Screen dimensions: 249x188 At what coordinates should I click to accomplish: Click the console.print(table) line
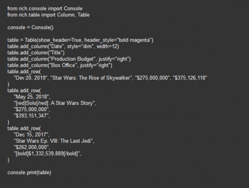pyautogui.click(x=29, y=173)
